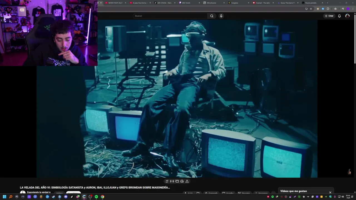Open Google Chrome from the taskbar

102,197
